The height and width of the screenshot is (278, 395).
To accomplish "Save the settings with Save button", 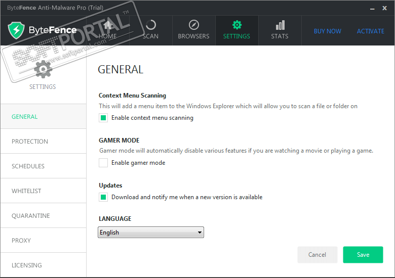I will [x=363, y=255].
